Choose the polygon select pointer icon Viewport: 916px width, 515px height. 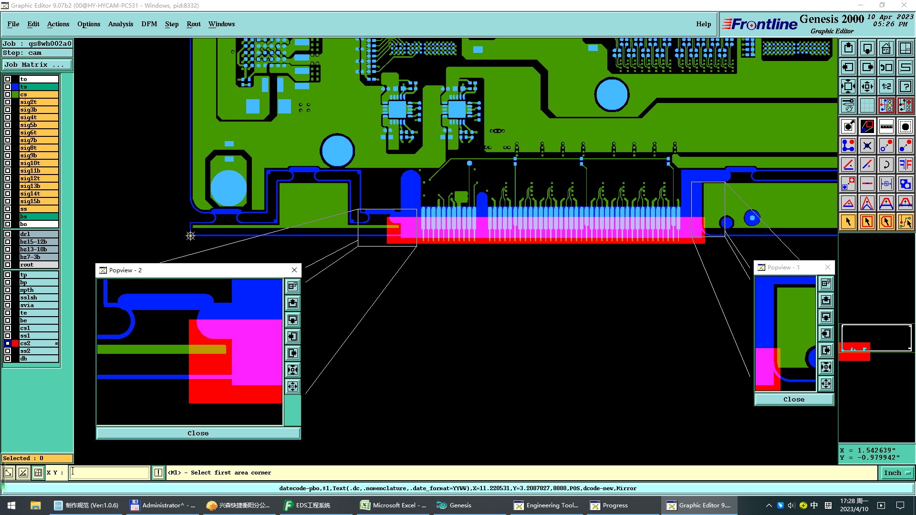coord(886,222)
